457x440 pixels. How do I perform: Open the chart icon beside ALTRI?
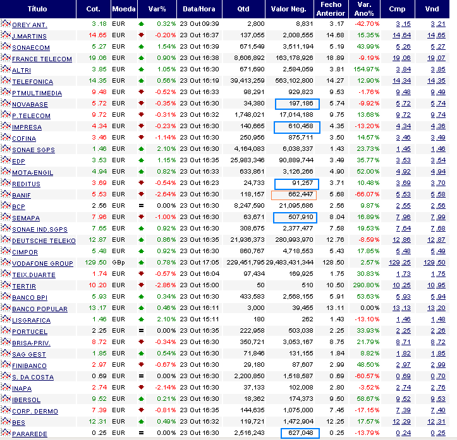pyautogui.click(x=6, y=69)
